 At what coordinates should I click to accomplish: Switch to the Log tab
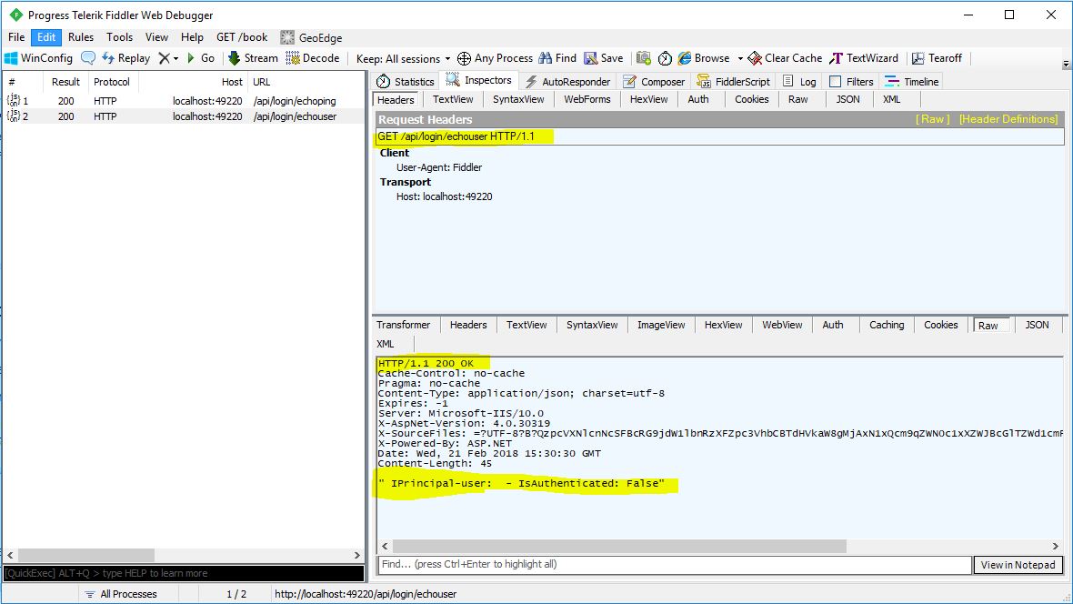799,82
